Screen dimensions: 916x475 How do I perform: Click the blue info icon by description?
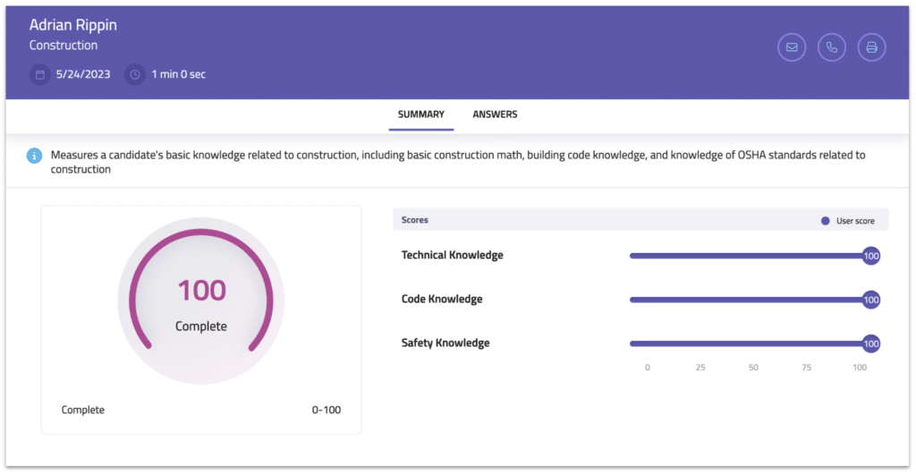click(x=35, y=156)
